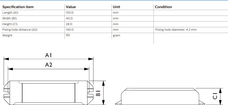Image resolution: width=228 pixels, height=105 pixels.
Task: Click the 'mm' unit in Height row
Action: click(x=116, y=24)
